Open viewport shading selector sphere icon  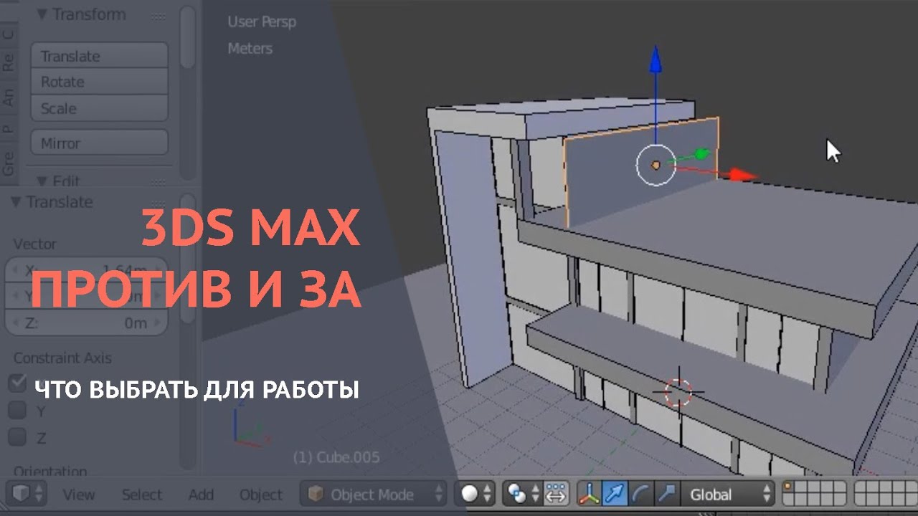coord(476,494)
